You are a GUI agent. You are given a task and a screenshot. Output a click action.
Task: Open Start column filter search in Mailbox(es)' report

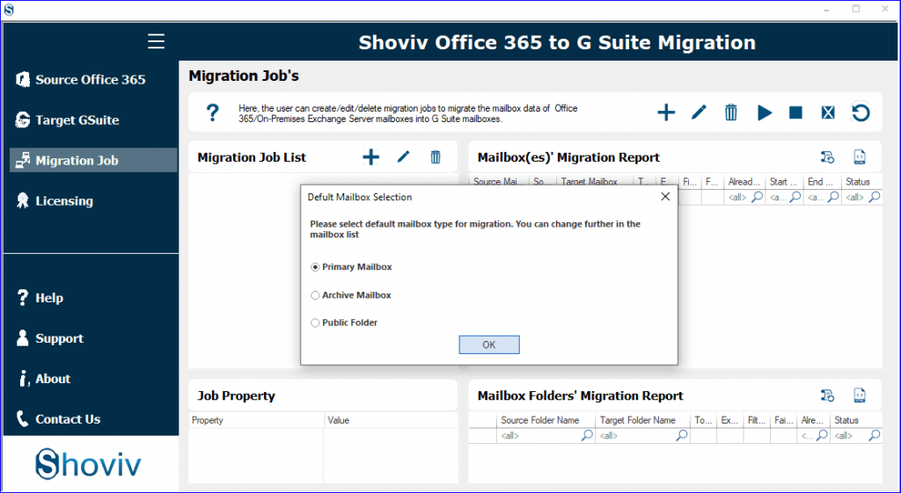pyautogui.click(x=795, y=197)
